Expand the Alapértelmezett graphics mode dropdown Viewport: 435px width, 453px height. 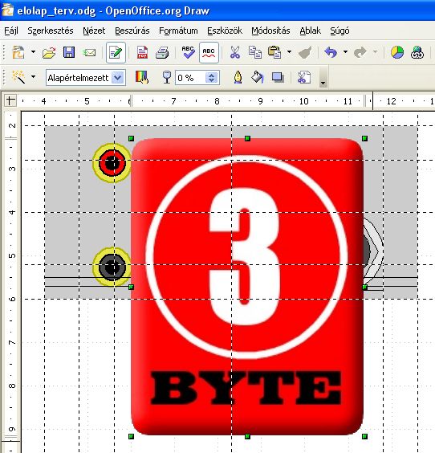pos(118,77)
